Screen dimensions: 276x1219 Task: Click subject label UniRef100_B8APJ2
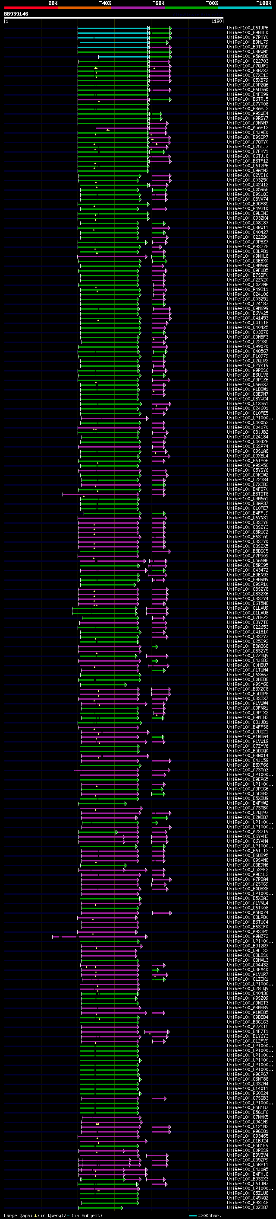tap(248, 109)
